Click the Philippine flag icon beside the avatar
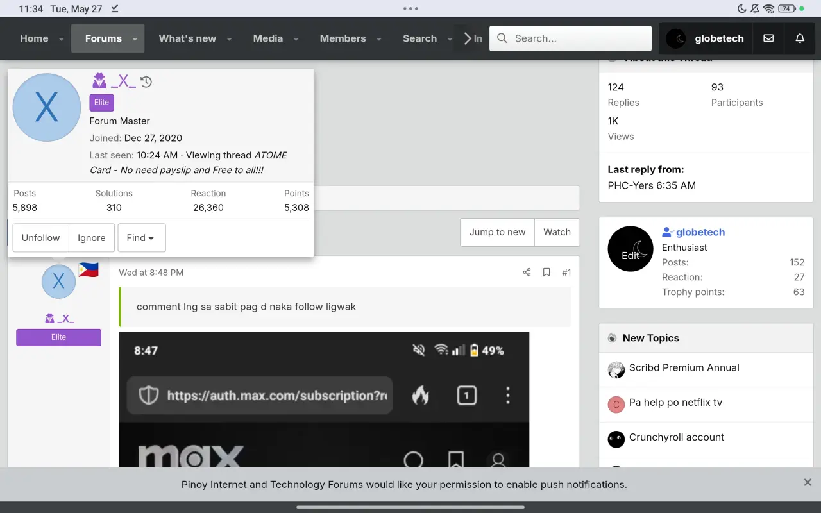 coord(89,270)
